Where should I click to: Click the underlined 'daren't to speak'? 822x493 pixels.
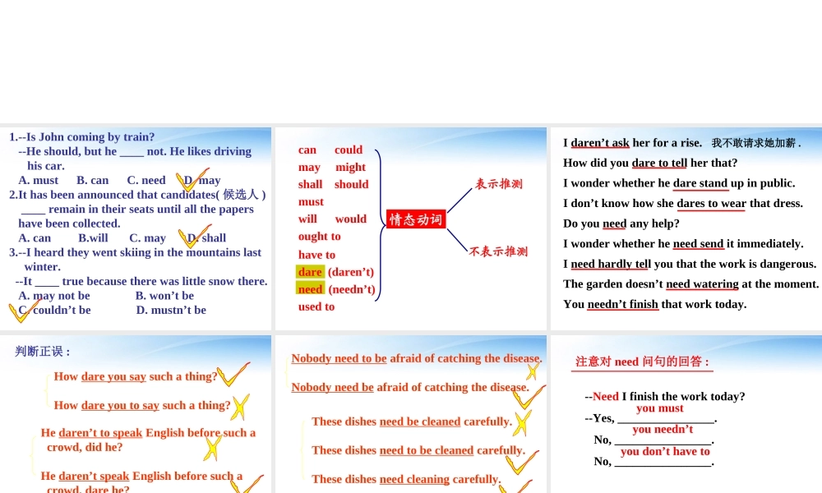coord(100,433)
